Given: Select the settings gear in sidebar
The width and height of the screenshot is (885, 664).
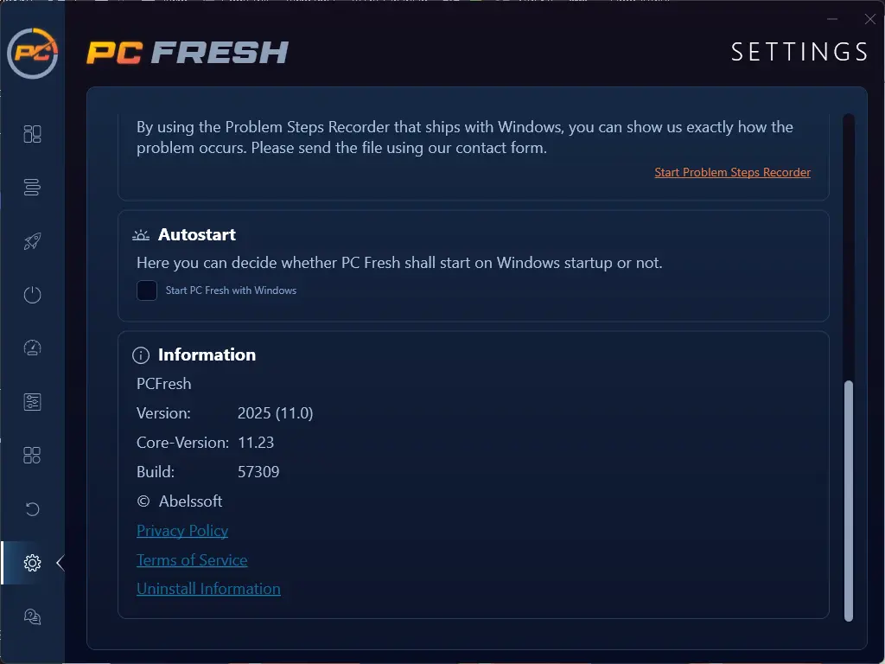Looking at the screenshot, I should [x=32, y=563].
